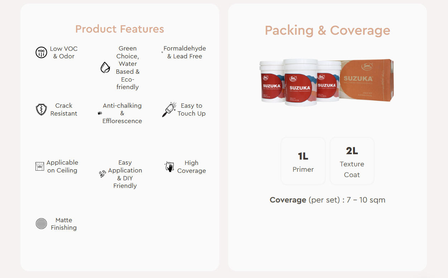Viewport: 448px width, 278px height.
Task: Click the "Anti-chalking & Efflorescence" text
Action: pos(122,113)
